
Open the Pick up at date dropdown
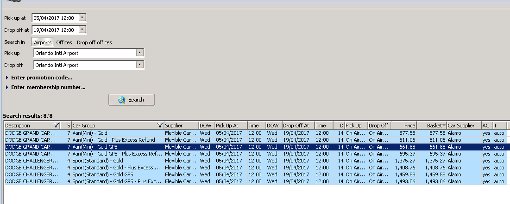82,18
